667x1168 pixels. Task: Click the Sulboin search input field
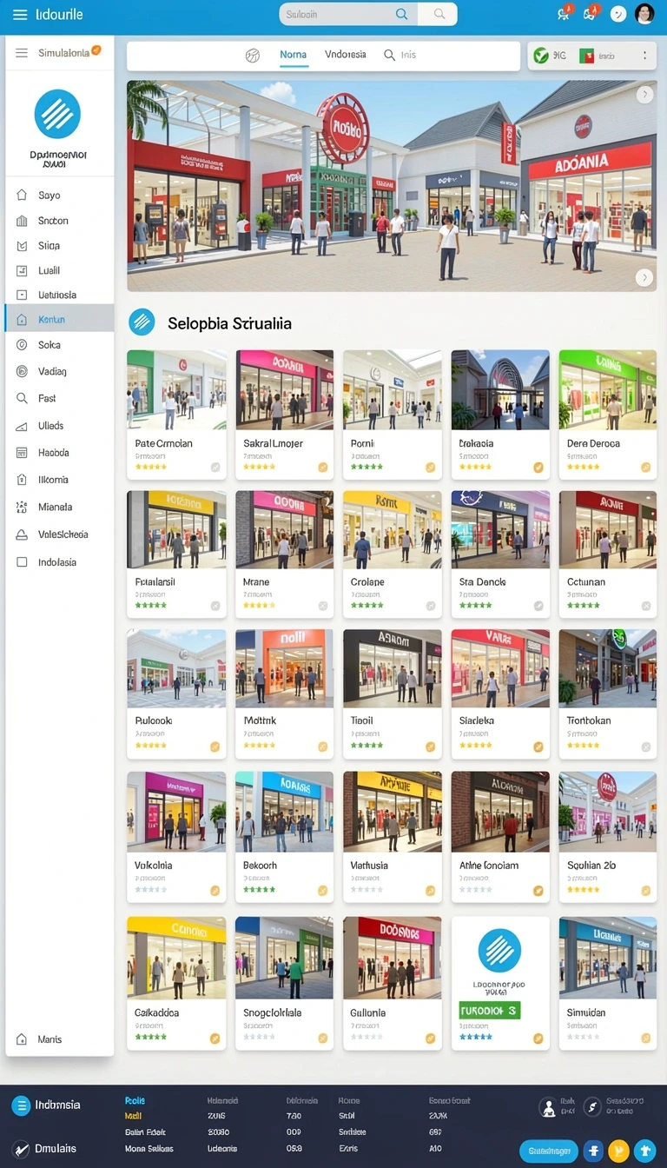[348, 14]
